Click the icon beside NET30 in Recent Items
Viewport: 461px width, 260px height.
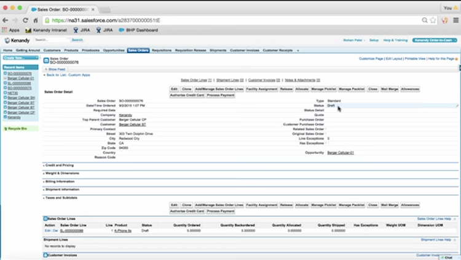pyautogui.click(x=5, y=93)
